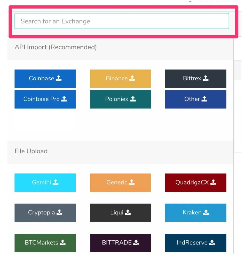Tap the Cryptopia upload icon
The image size is (244, 261).
click(x=59, y=213)
